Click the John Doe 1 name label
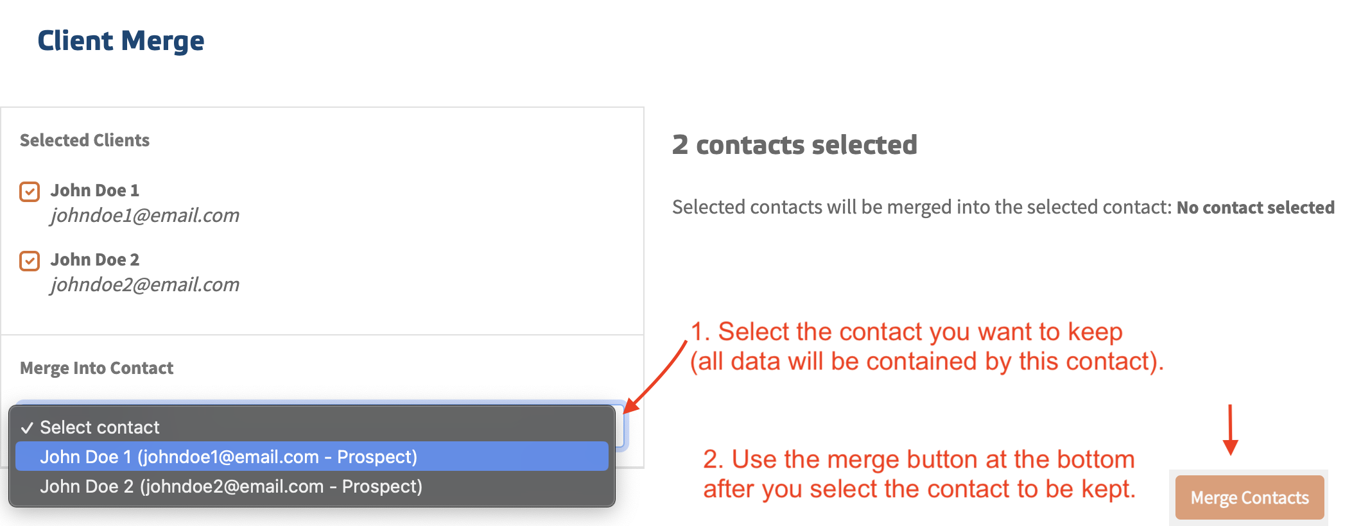The width and height of the screenshot is (1352, 526). point(94,191)
